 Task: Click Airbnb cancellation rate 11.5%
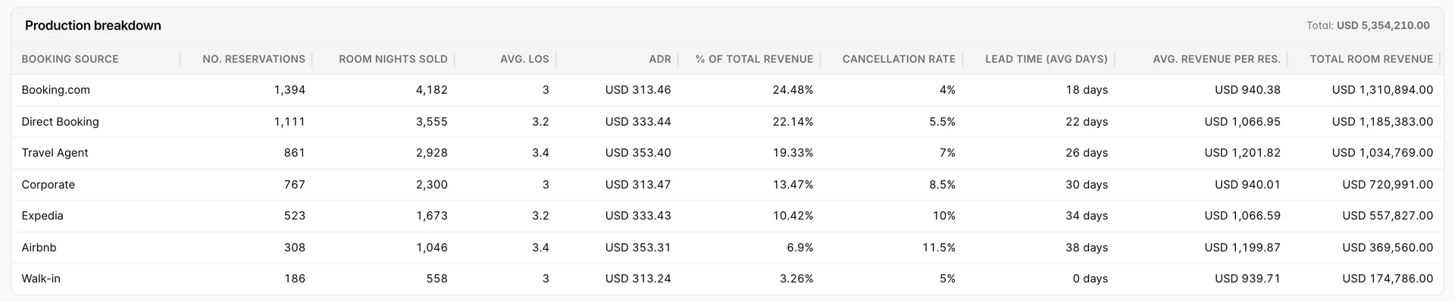pyautogui.click(x=939, y=248)
